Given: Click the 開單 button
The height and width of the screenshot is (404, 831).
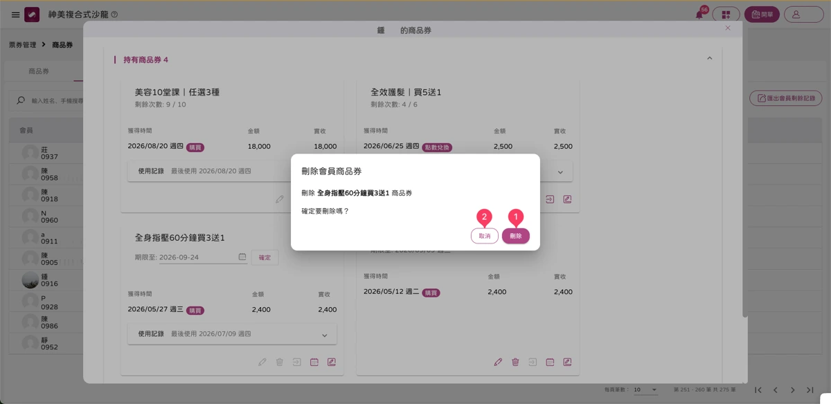Looking at the screenshot, I should click(762, 15).
